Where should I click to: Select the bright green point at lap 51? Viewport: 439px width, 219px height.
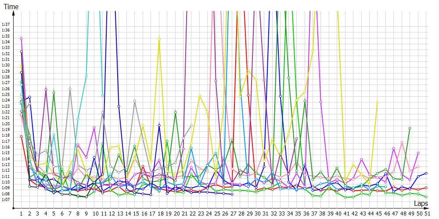click(426, 197)
